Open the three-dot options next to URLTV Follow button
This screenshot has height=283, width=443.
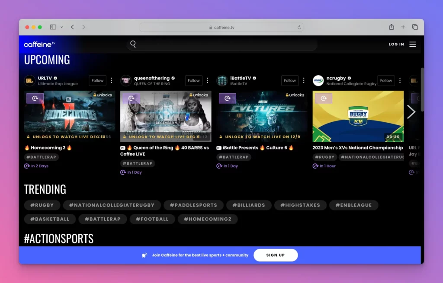111,80
